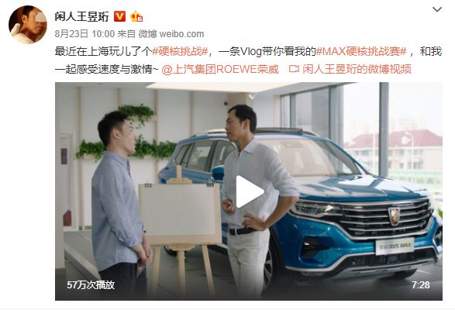Click the crown membership level badge
This screenshot has width=455, height=310.
pyautogui.click(x=136, y=16)
